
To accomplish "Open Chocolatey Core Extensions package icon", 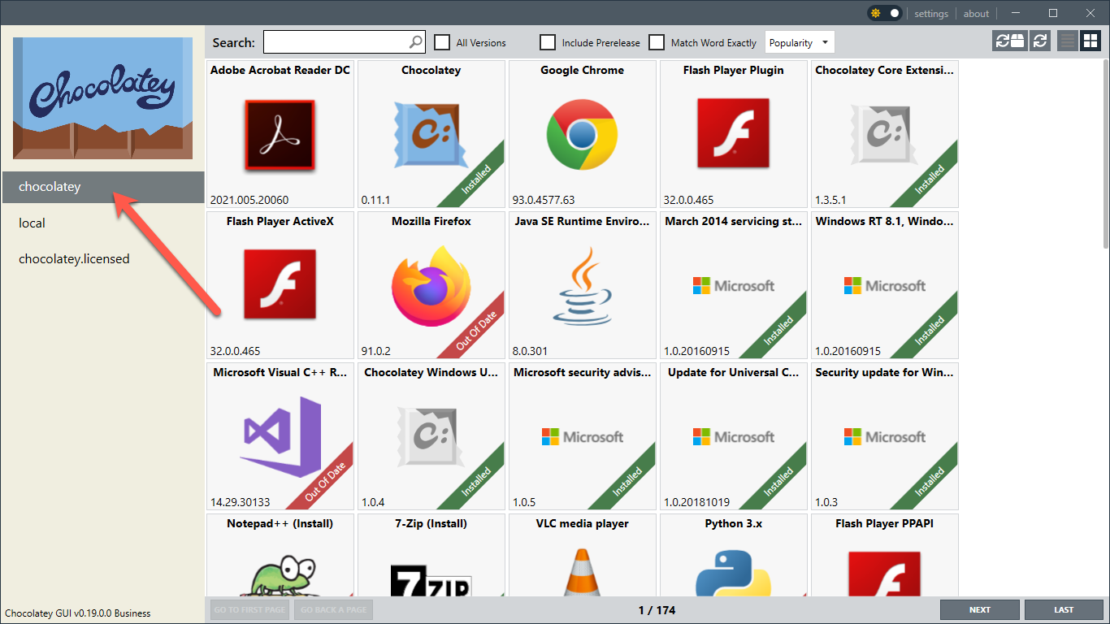I will (x=885, y=135).
